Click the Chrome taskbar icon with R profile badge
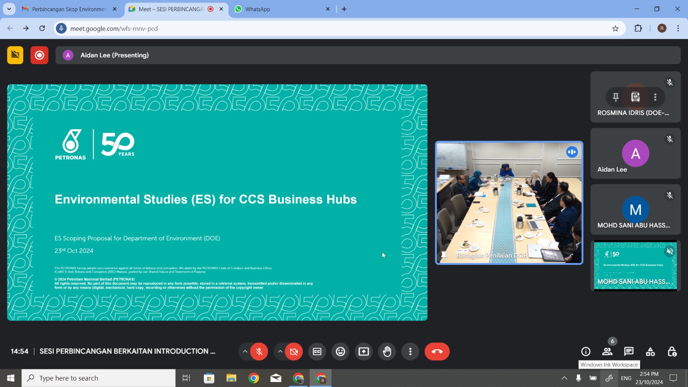 pyautogui.click(x=321, y=378)
